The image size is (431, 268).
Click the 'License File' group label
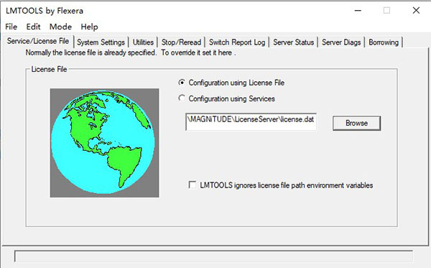49,69
